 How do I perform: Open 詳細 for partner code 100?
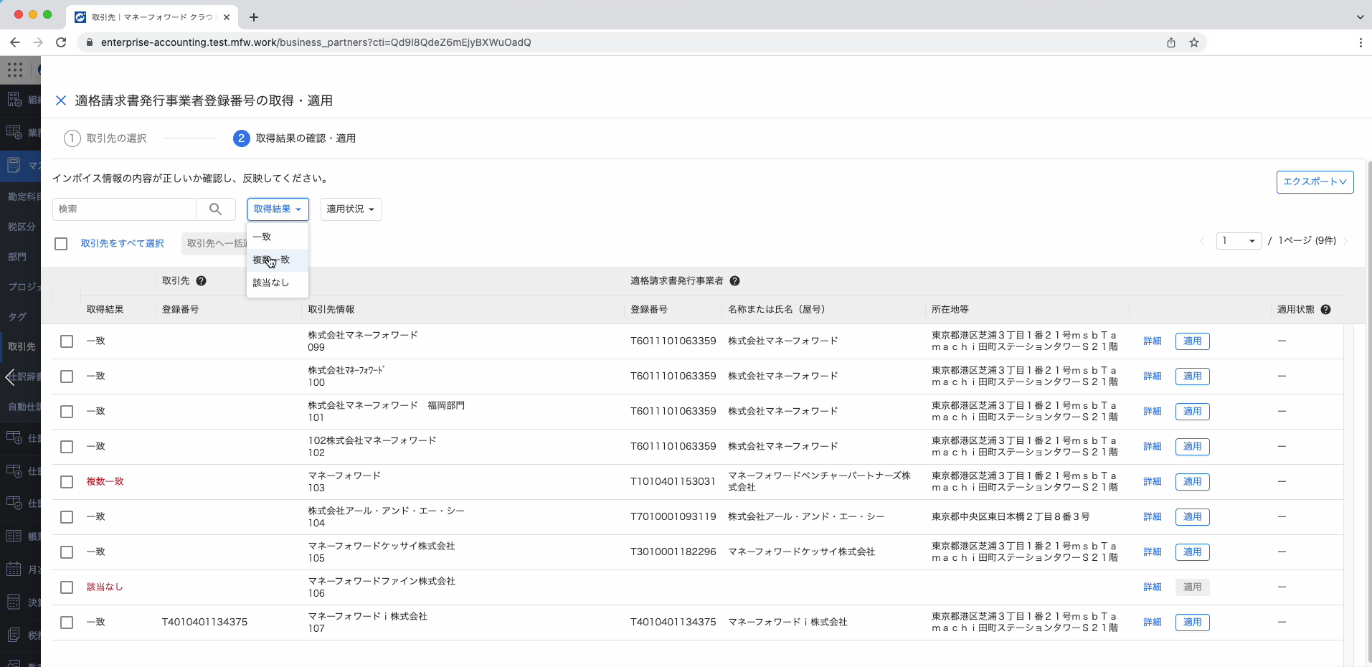(x=1153, y=377)
